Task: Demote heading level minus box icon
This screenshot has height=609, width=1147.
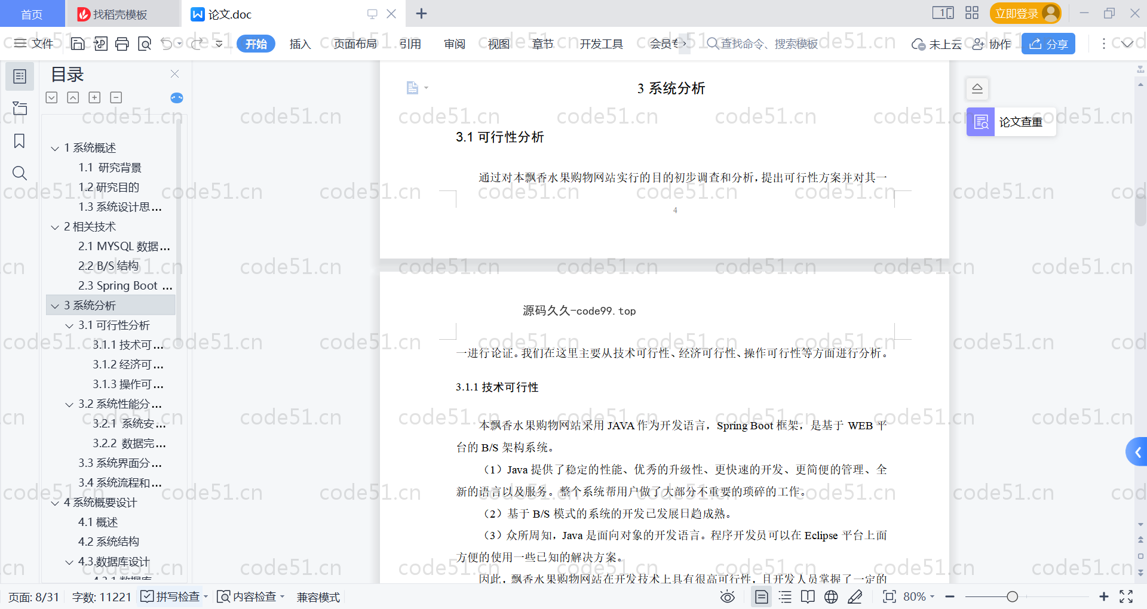Action: coord(116,97)
